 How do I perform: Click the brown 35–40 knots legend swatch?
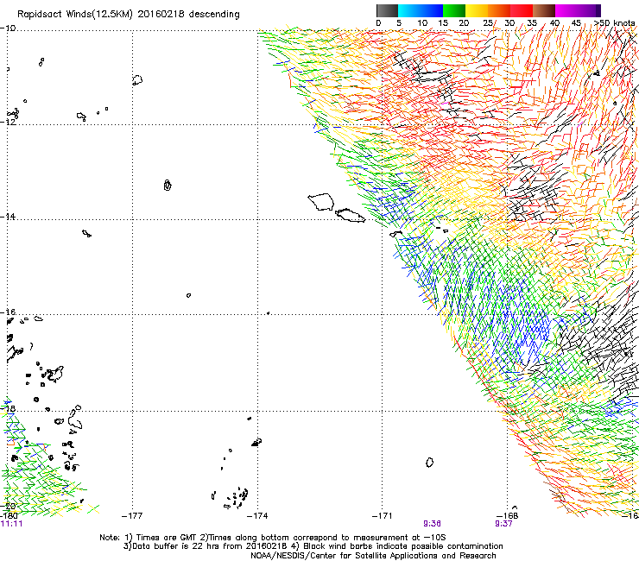tap(544, 10)
